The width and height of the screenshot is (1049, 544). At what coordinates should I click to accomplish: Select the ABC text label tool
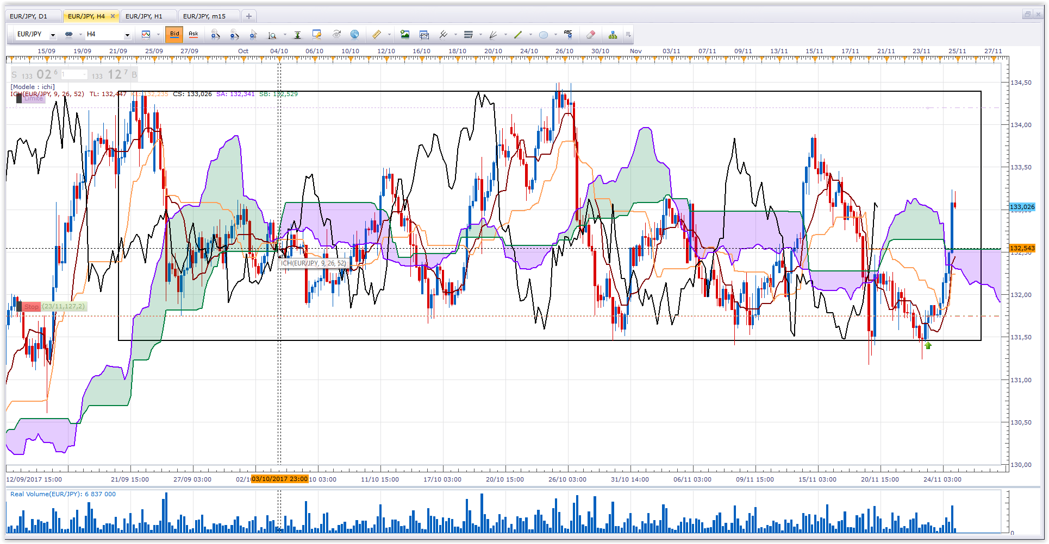[568, 34]
